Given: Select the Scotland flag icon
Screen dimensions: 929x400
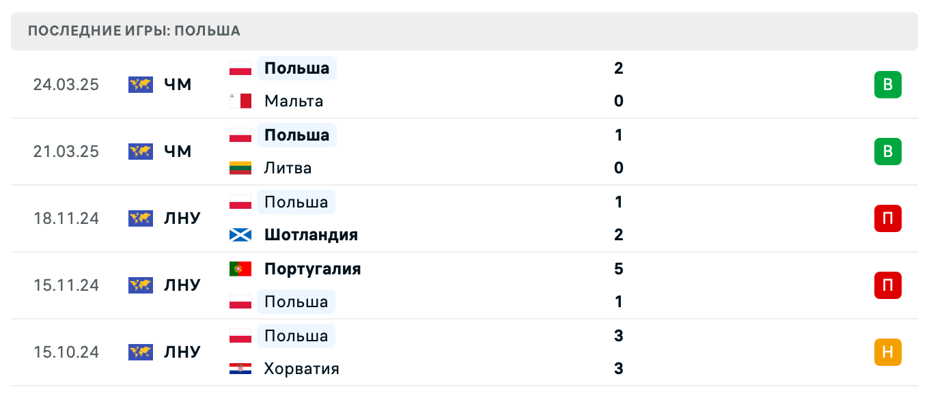Looking at the screenshot, I should click(240, 235).
